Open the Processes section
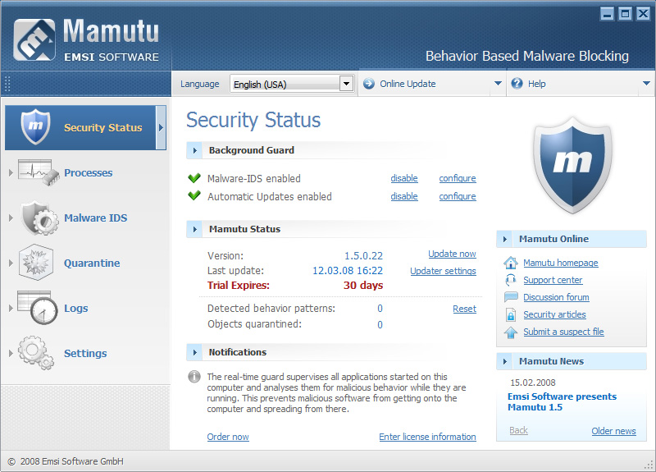656x472 pixels. (88, 172)
